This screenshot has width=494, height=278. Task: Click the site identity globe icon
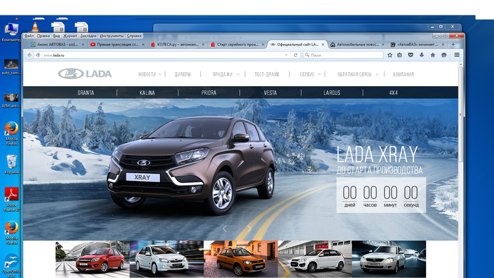tap(38, 55)
